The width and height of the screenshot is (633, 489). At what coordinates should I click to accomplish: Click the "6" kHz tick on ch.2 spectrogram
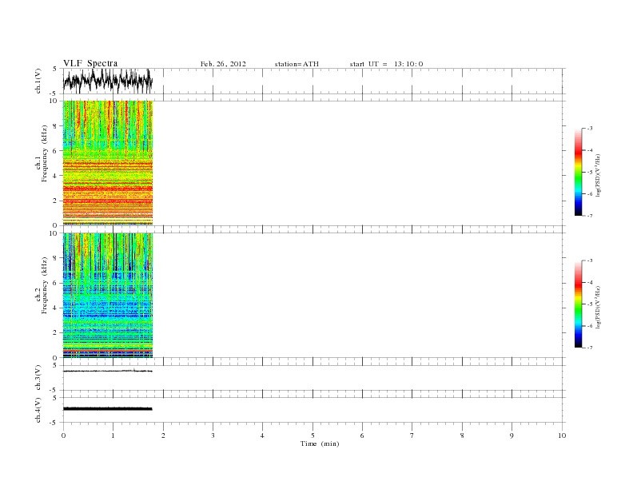point(55,283)
